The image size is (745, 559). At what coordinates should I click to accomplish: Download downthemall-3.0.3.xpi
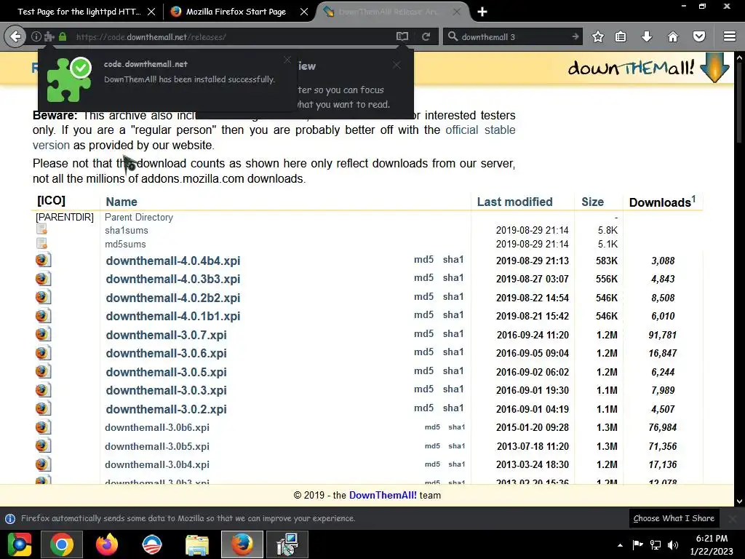167,390
